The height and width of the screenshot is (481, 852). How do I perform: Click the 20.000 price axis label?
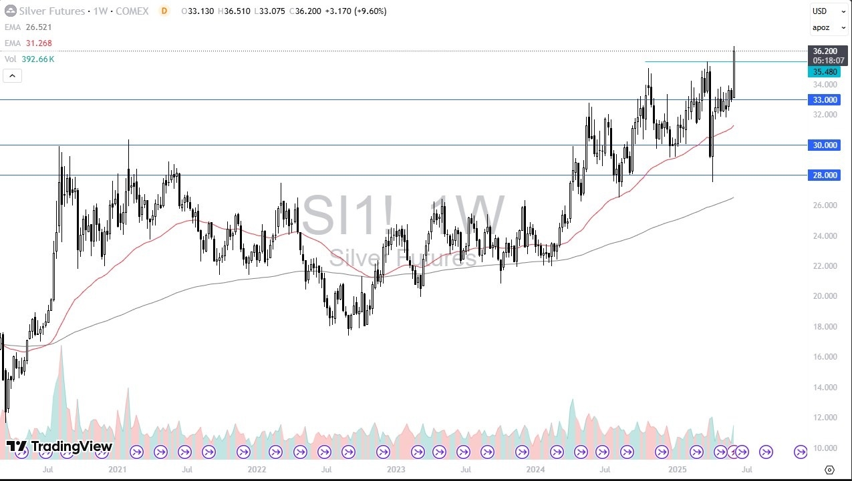pyautogui.click(x=826, y=296)
